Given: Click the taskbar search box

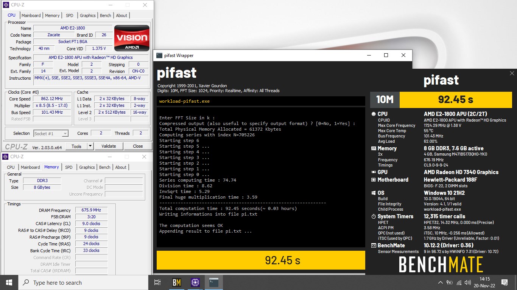Looking at the screenshot, I should click(83, 282).
